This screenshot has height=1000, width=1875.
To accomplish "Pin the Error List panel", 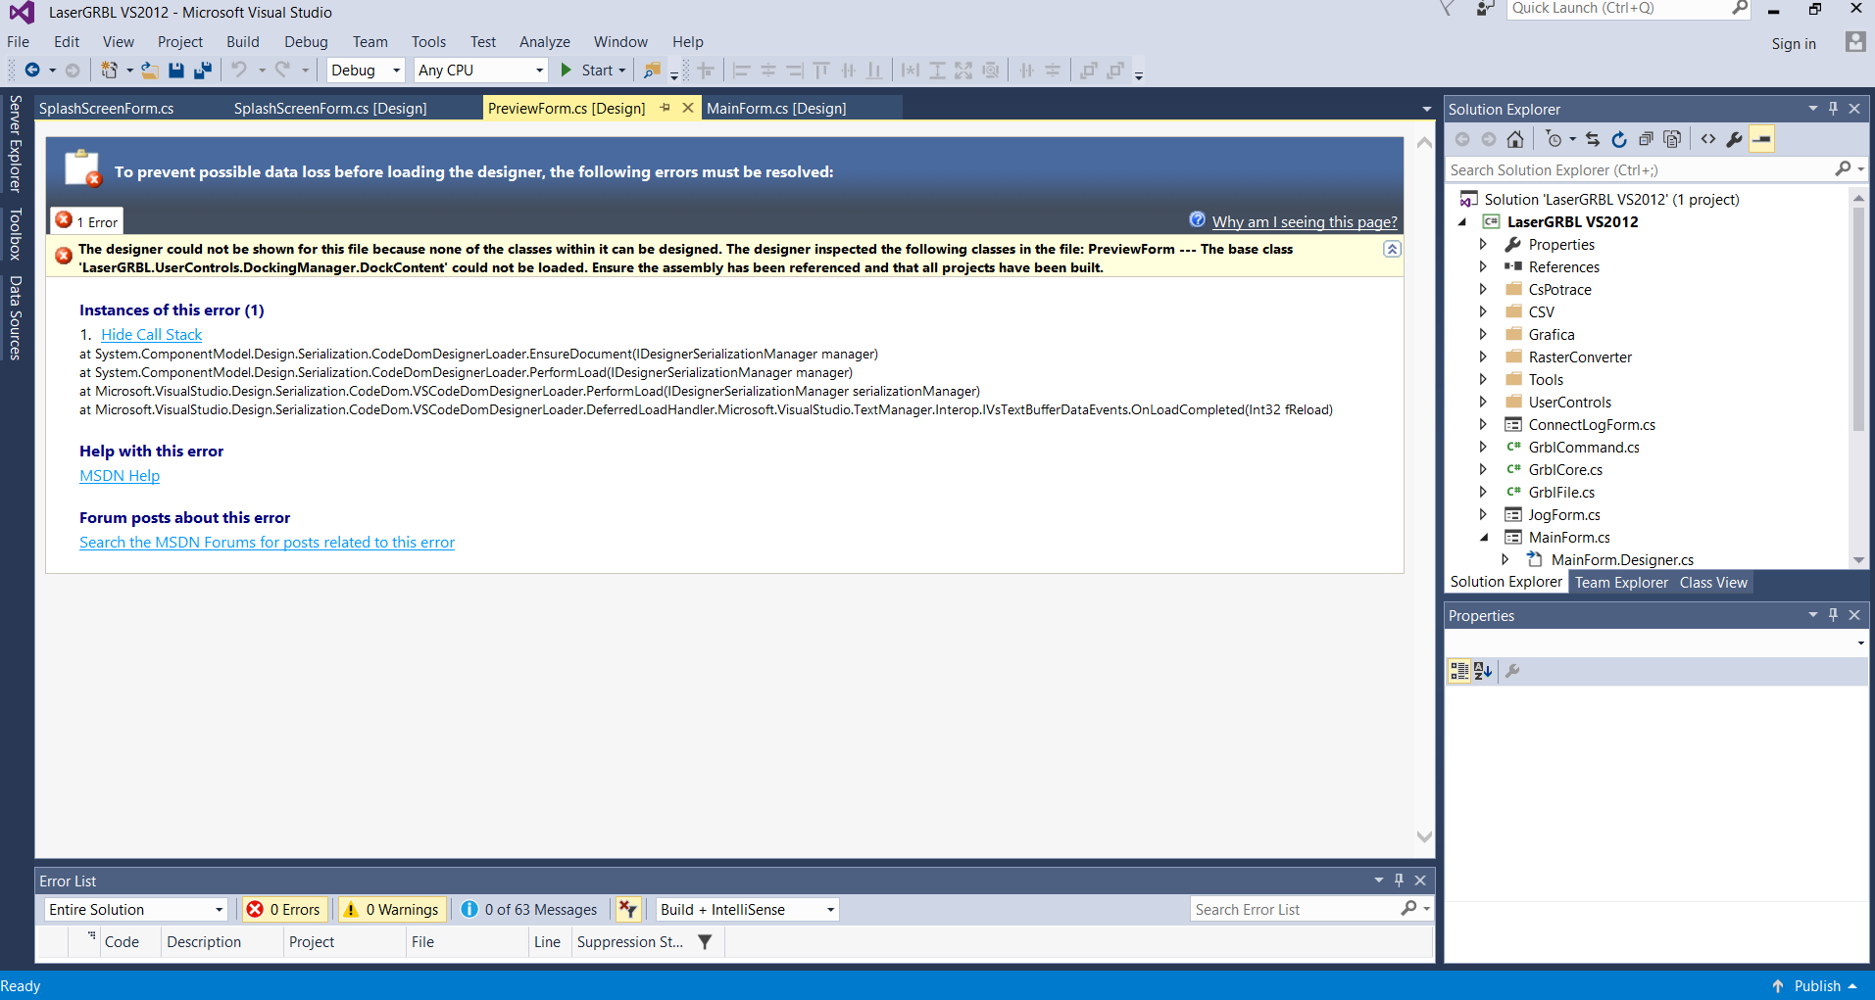I will coord(1400,881).
